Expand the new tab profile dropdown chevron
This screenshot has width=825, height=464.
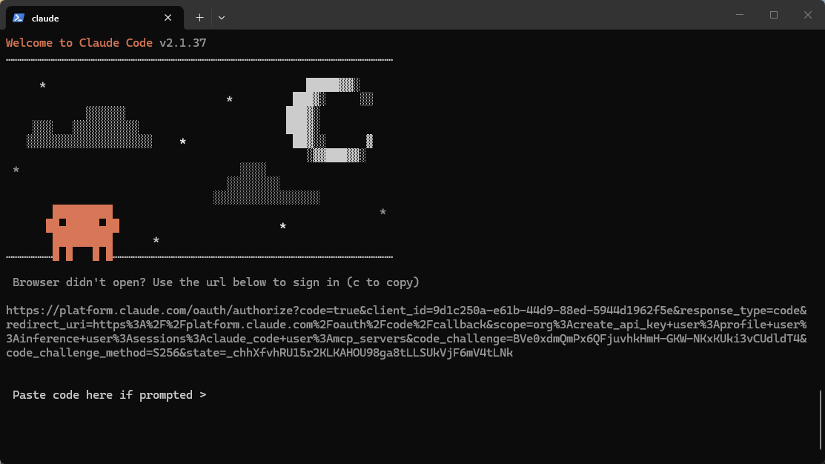coord(222,17)
